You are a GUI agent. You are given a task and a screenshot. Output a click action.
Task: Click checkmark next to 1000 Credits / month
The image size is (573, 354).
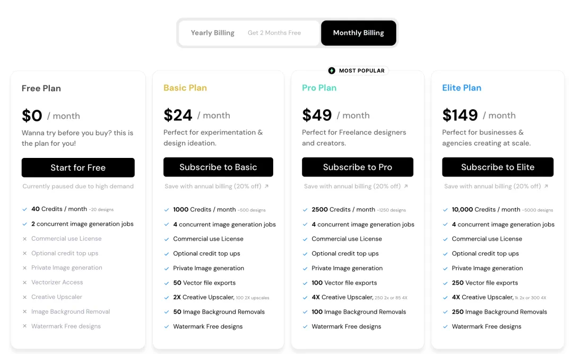click(166, 210)
